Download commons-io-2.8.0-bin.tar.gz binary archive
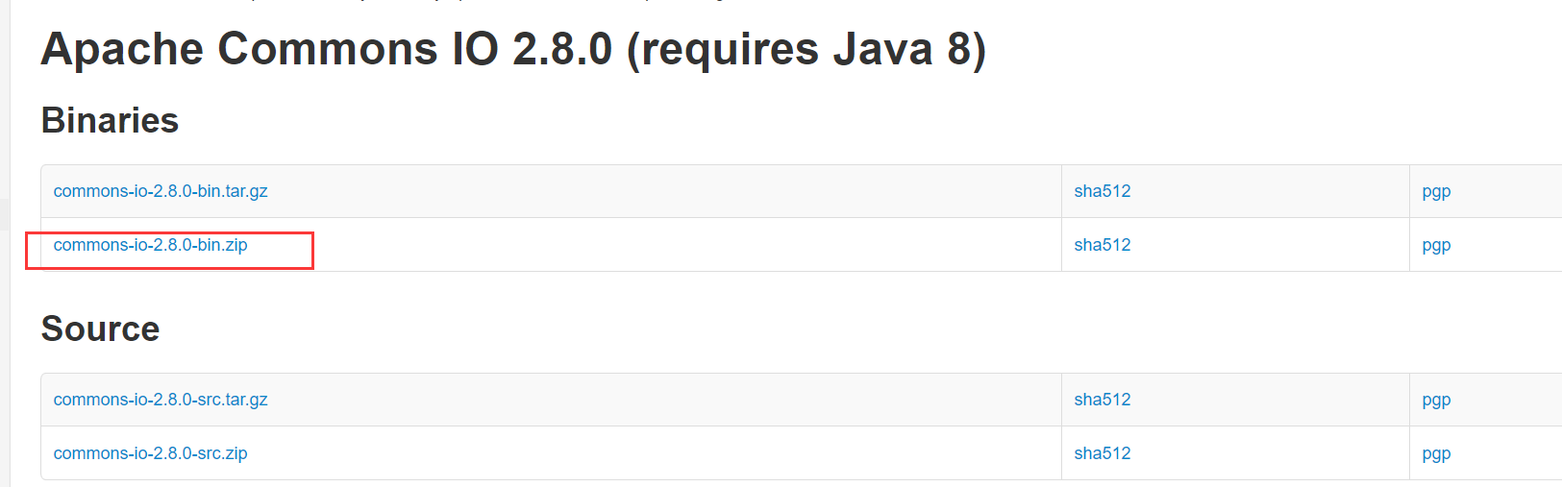 tap(161, 191)
